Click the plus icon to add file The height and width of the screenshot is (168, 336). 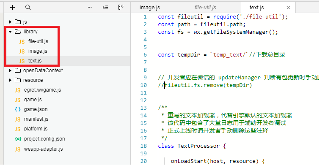pyautogui.click(x=12, y=8)
